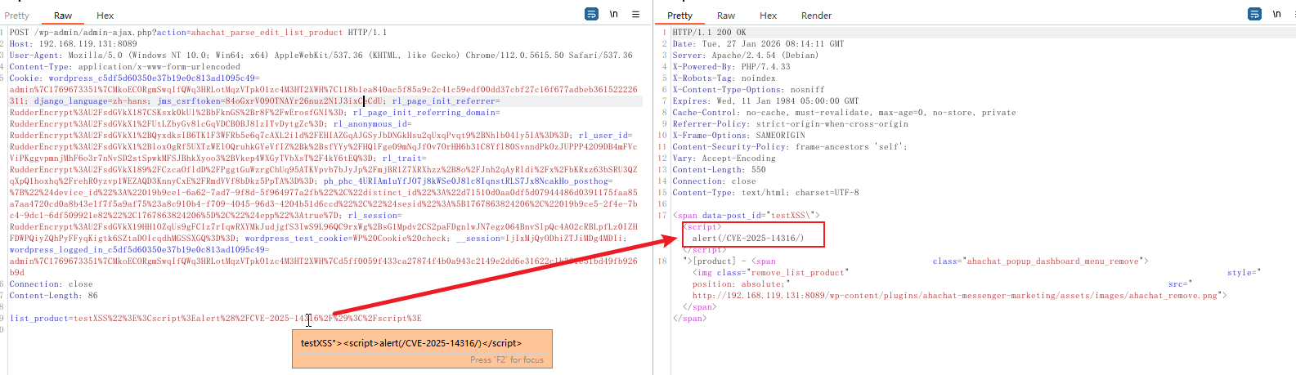The image size is (1296, 375).
Task: Click the Connection: close line in request
Action: 52,284
